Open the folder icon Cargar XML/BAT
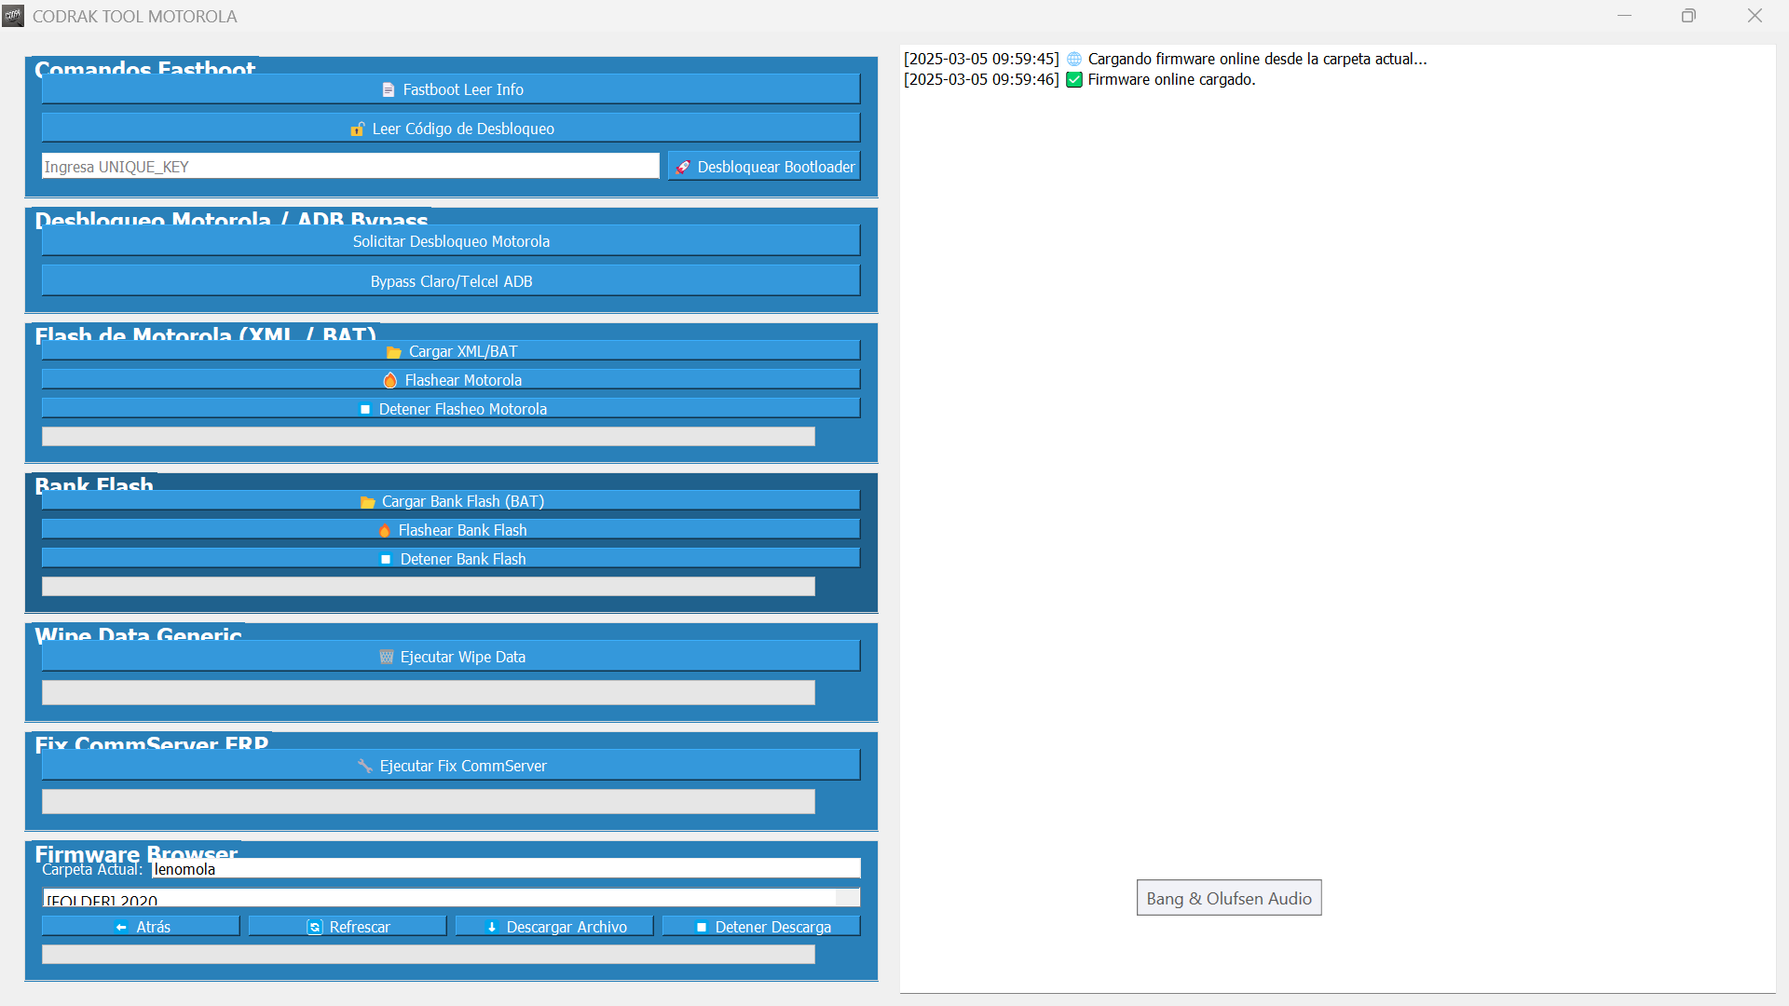Viewport: 1789px width, 1006px height. tap(451, 351)
